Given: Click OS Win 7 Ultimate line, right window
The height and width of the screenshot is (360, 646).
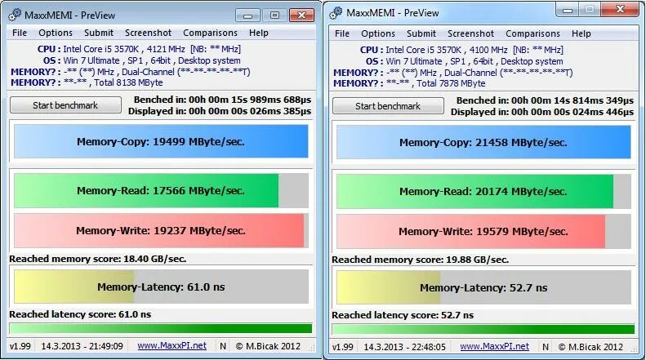Looking at the screenshot, I should coord(465,61).
